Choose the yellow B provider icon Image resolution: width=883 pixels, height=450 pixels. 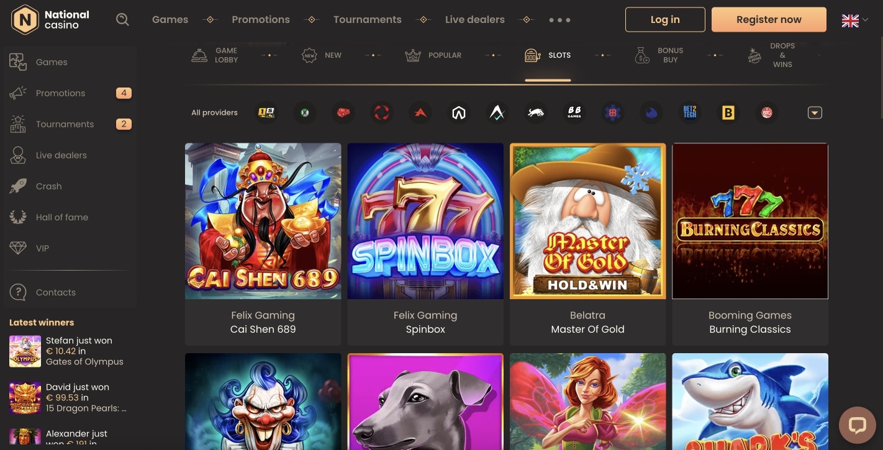[x=728, y=112]
